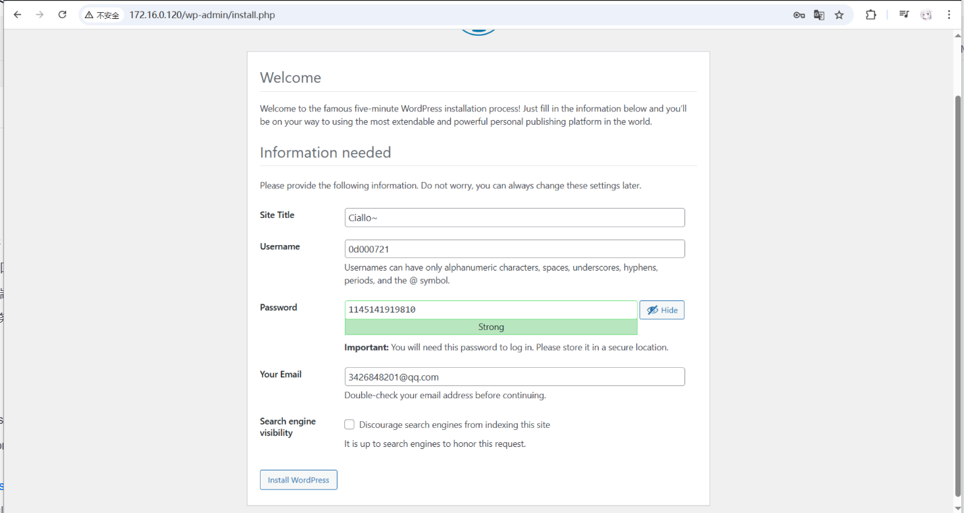Reload the install.php page

click(x=62, y=15)
